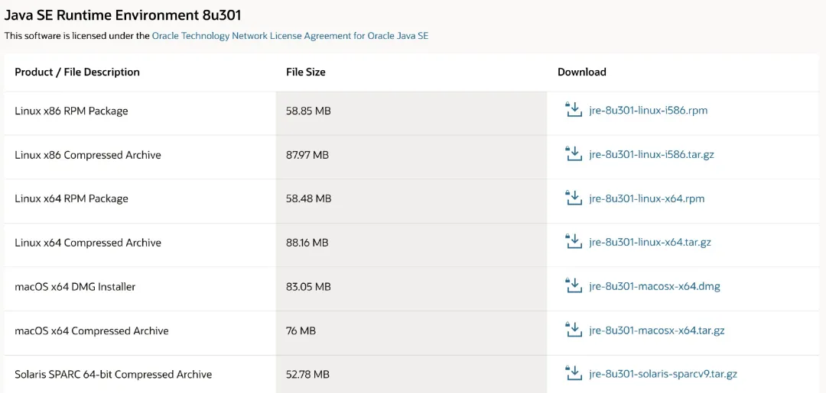Screen dimensions: 826x393
Task: Download jre-8u301-macosx-x64.tar.gz link
Action: point(657,331)
